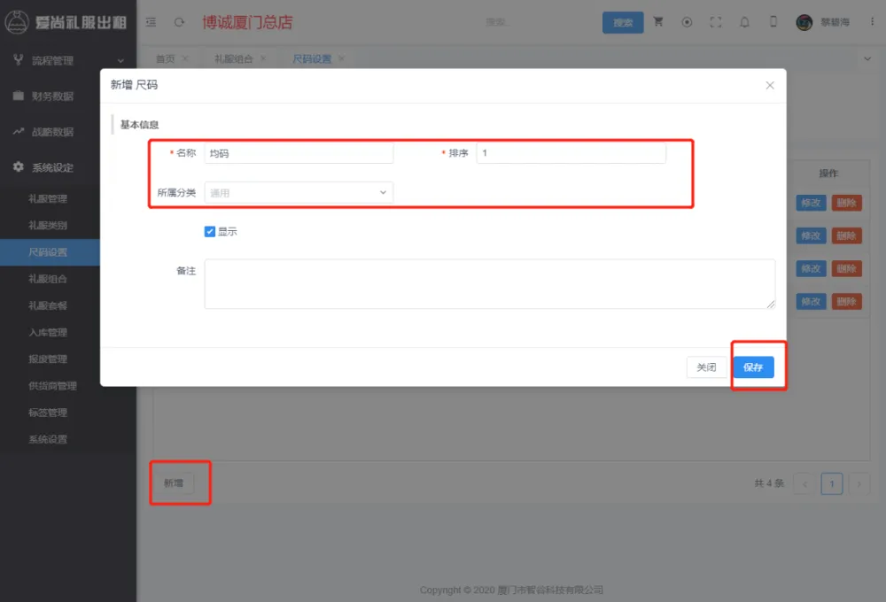Toggle fullscreen mode icon
This screenshot has height=602, width=886.
716,22
